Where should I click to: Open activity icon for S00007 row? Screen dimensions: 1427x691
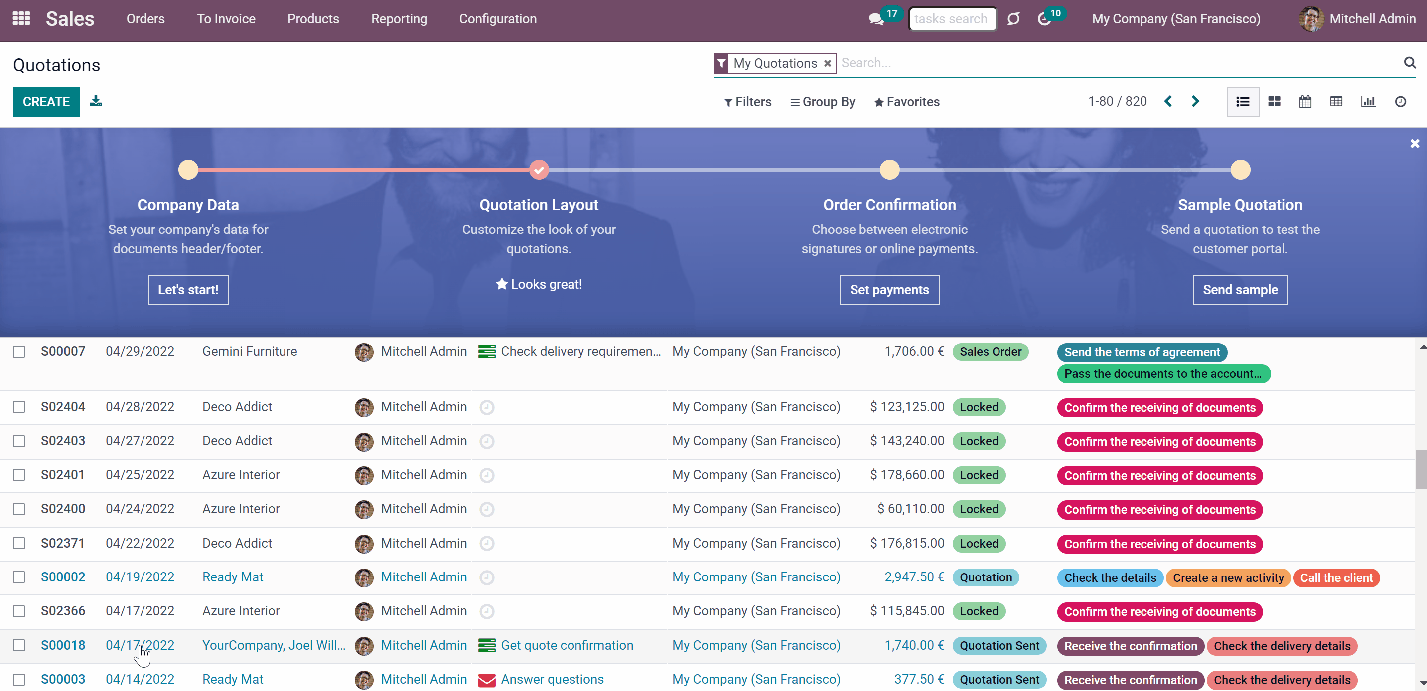(x=486, y=351)
